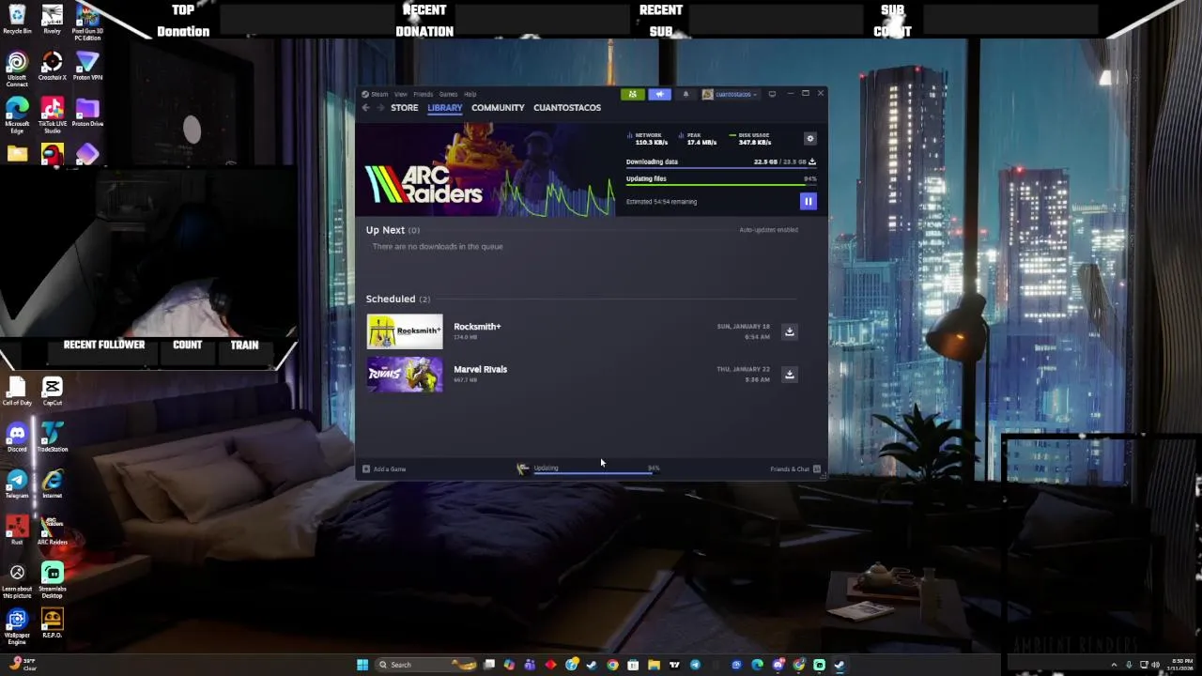Click the Up Next section heading
The height and width of the screenshot is (676, 1202).
pos(393,230)
